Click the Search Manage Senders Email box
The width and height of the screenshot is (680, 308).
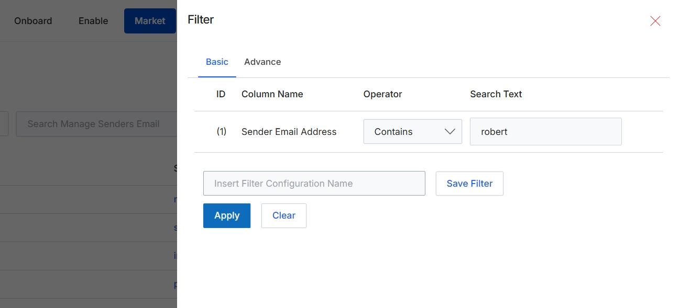[x=97, y=124]
